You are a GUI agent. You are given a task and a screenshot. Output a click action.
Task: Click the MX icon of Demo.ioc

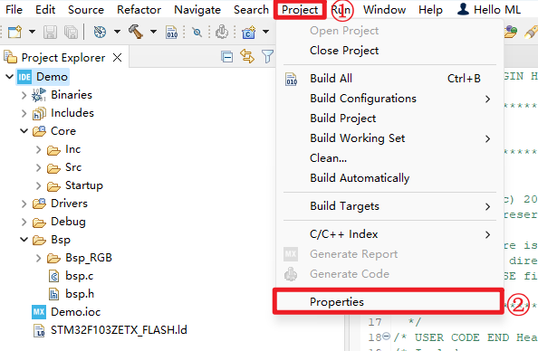[38, 312]
